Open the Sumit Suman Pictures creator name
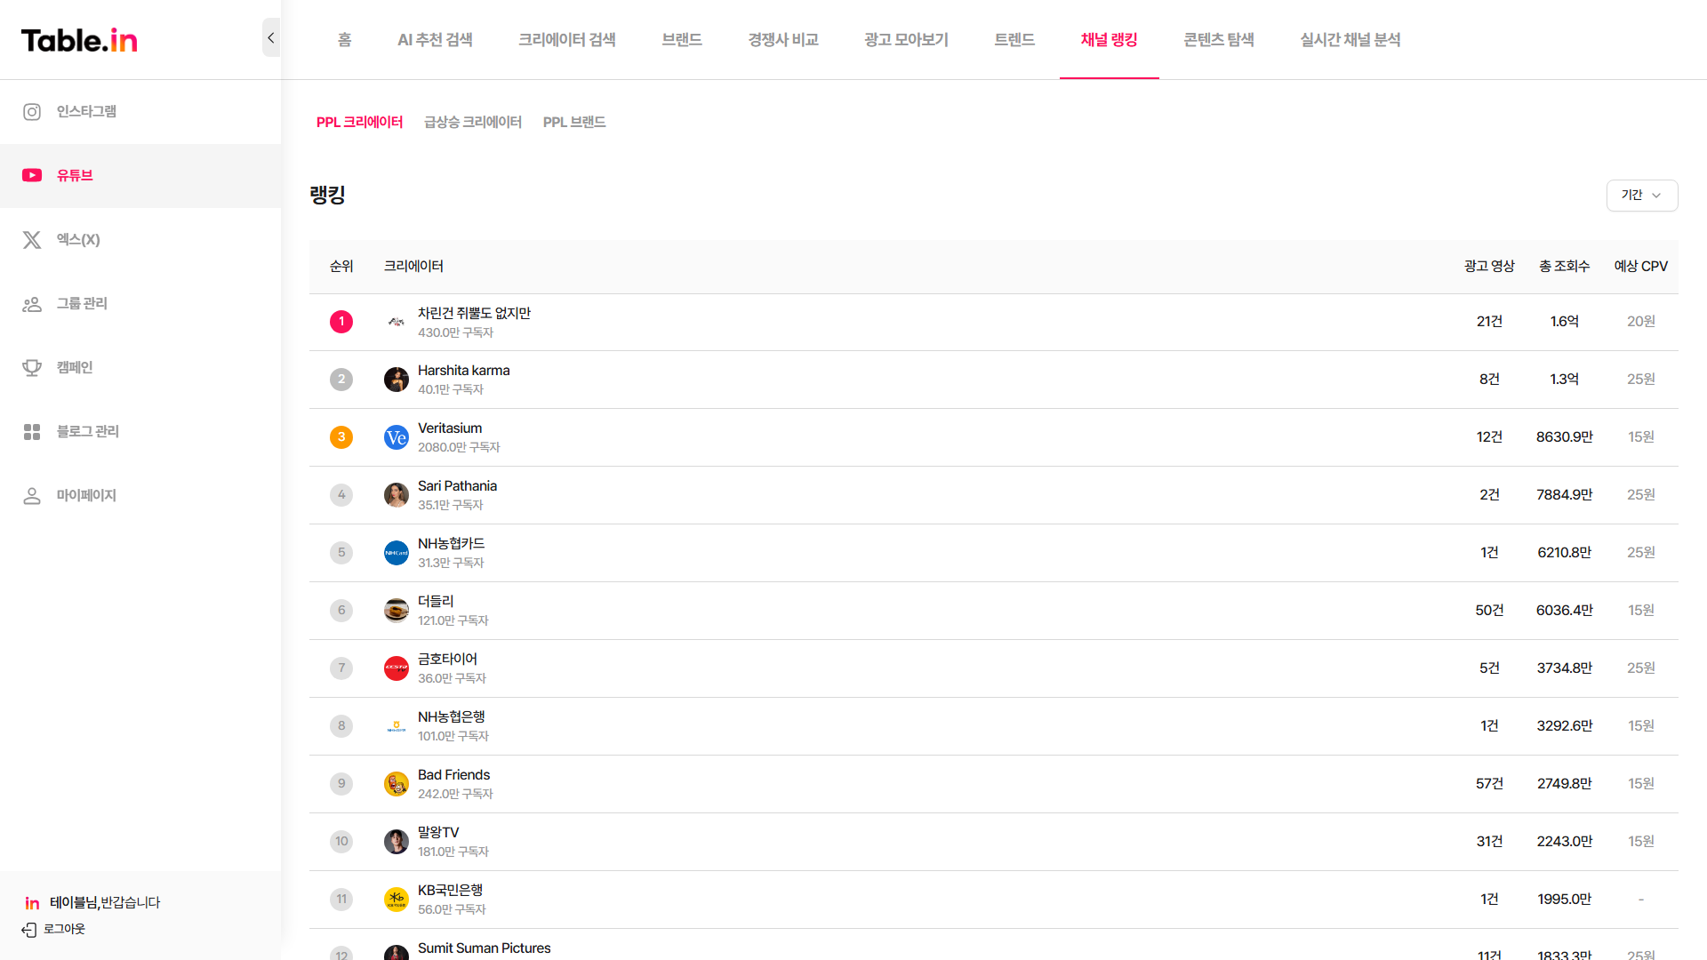Screen dimensions: 1707x960 [484, 948]
